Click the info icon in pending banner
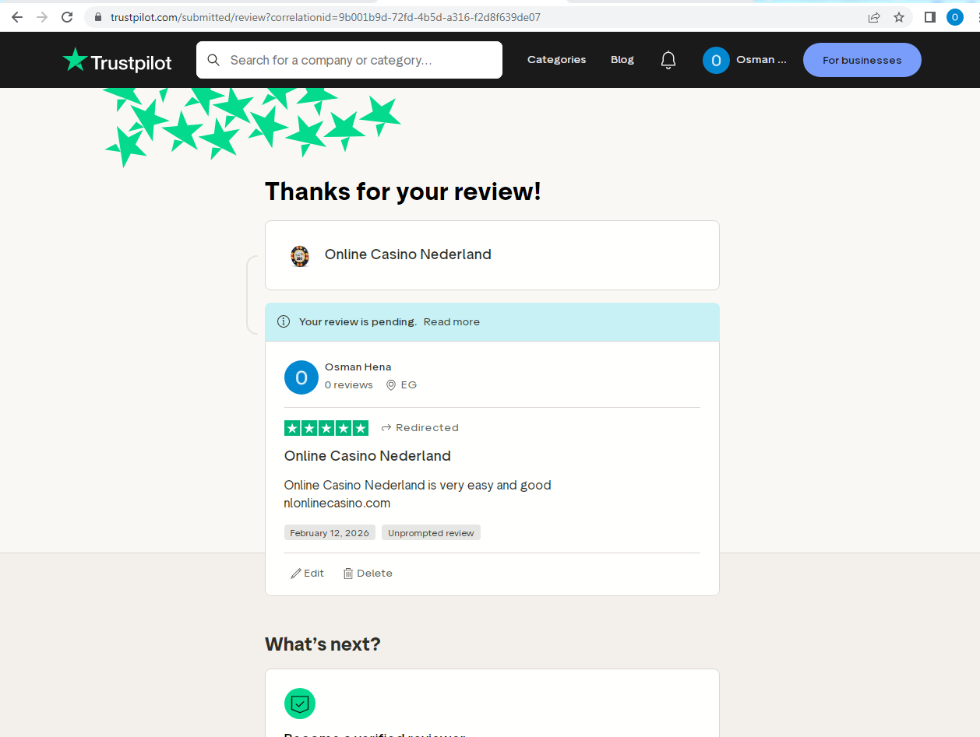The width and height of the screenshot is (980, 737). click(x=284, y=321)
